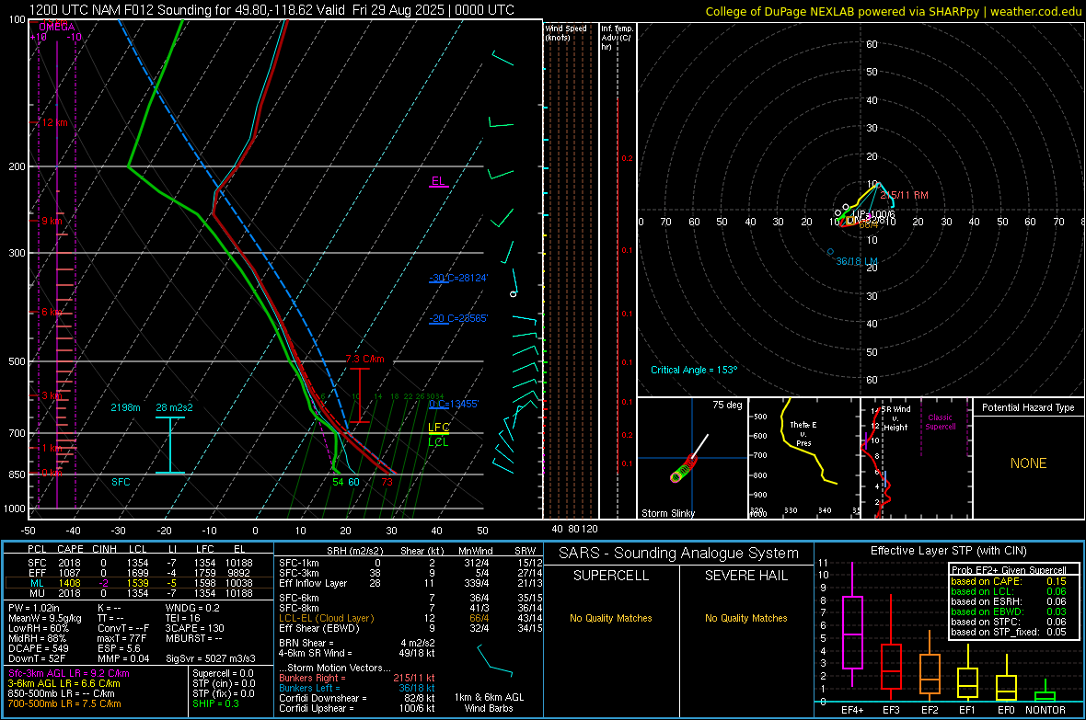This screenshot has height=720, width=1086.
Task: Select the OMEGA label on the skew-T
Action: point(57,27)
